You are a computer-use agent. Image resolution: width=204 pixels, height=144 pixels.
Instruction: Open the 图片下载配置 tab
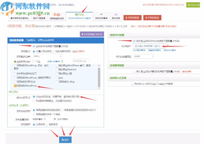coord(39,17)
